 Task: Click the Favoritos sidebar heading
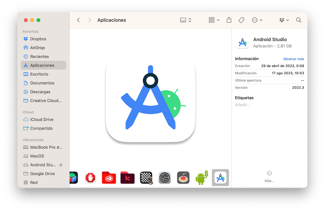click(x=30, y=32)
